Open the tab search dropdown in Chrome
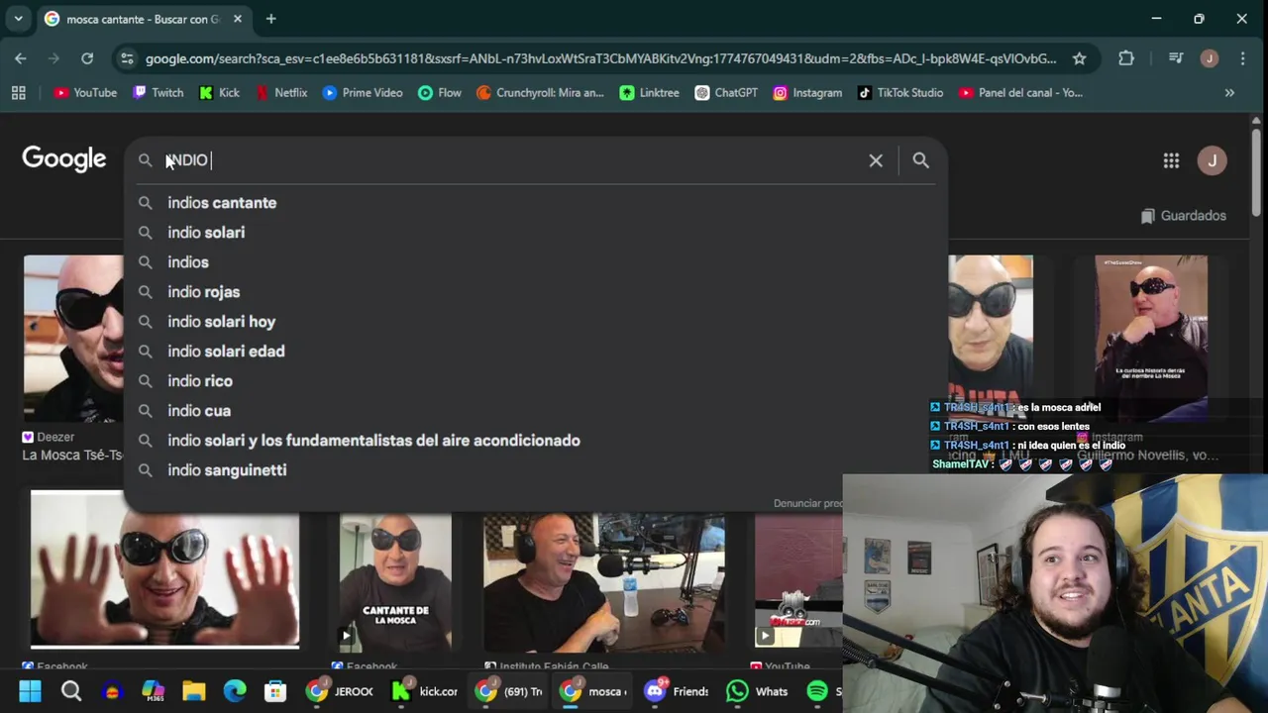Image resolution: width=1268 pixels, height=713 pixels. tap(18, 19)
